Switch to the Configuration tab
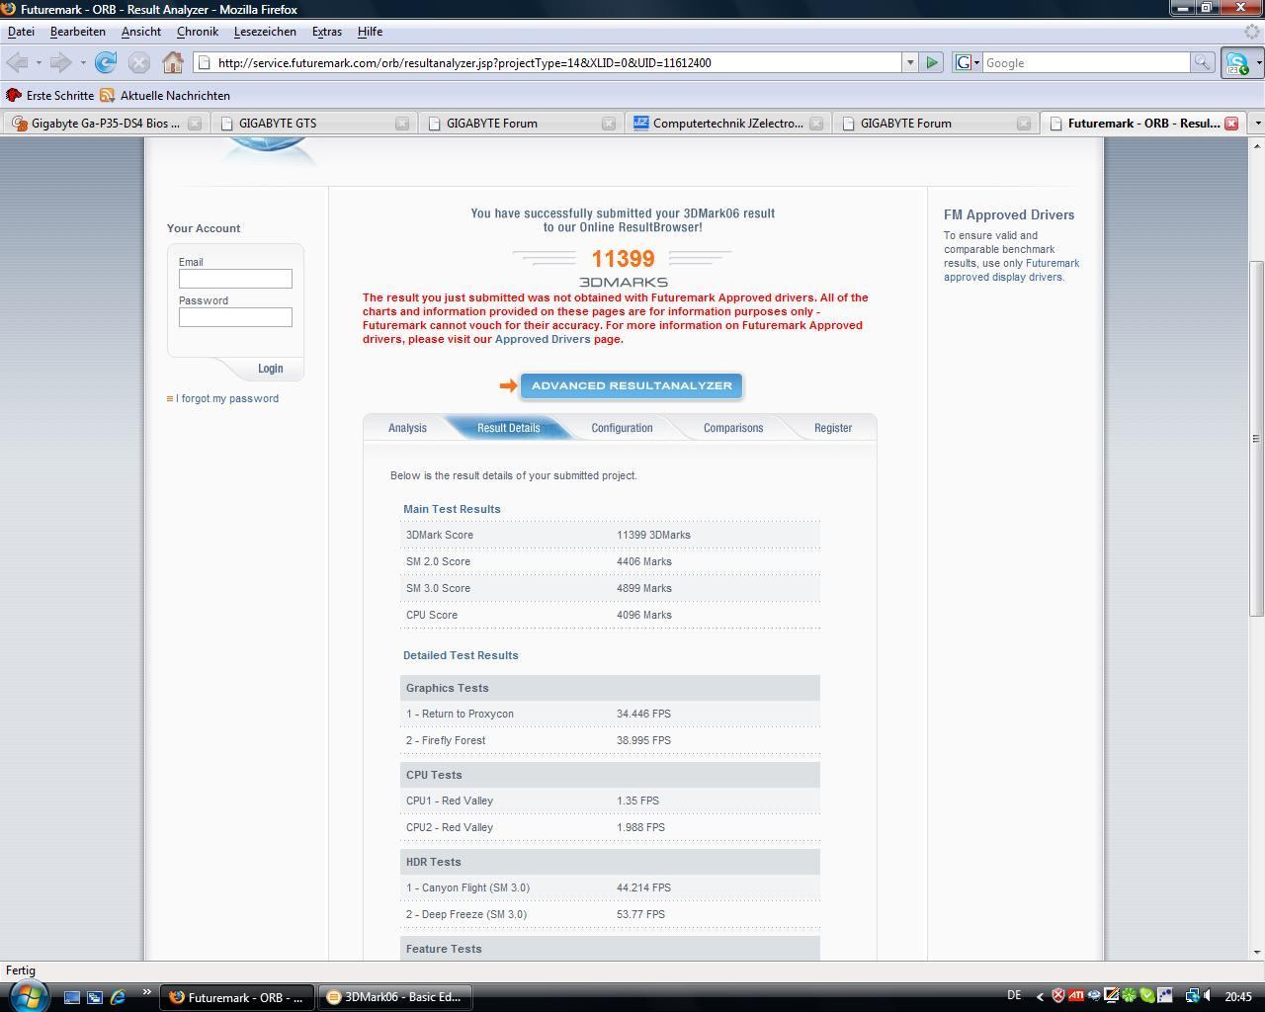This screenshot has height=1012, width=1265. click(x=622, y=428)
